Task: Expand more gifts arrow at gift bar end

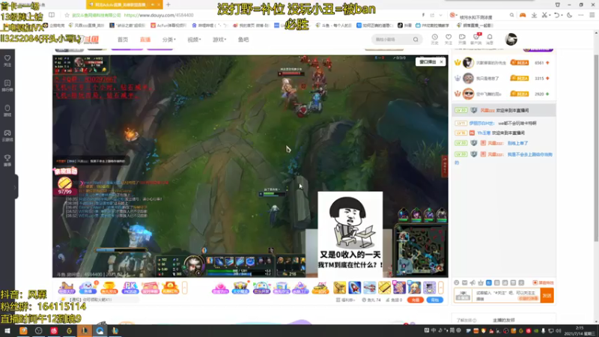Action: pyautogui.click(x=440, y=288)
